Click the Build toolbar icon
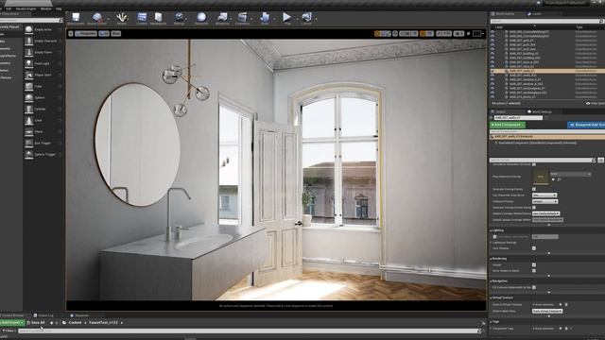Screen dimensions: 605x340 pos(265,18)
